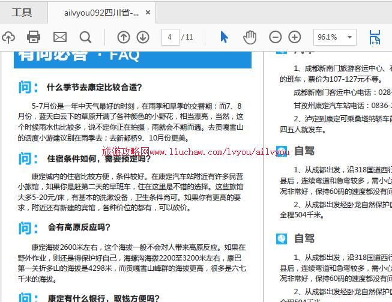Screen dimensions: 392x302
Task: Zoom in with the plus button
Action: coord(295,37)
